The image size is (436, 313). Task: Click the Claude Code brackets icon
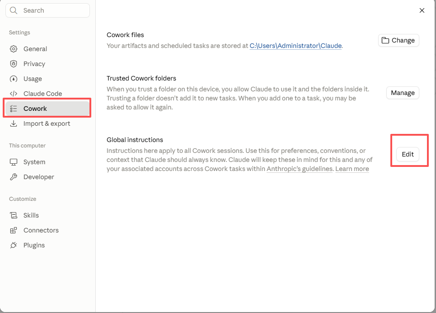click(x=14, y=94)
